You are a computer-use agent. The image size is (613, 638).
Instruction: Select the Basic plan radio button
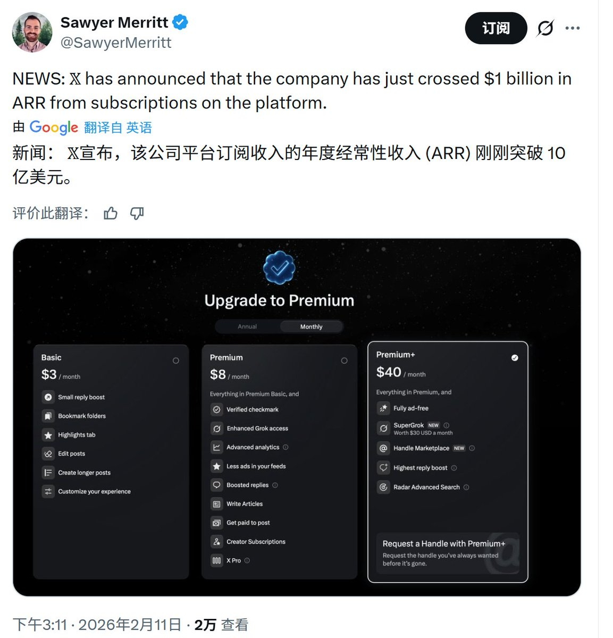(x=176, y=360)
